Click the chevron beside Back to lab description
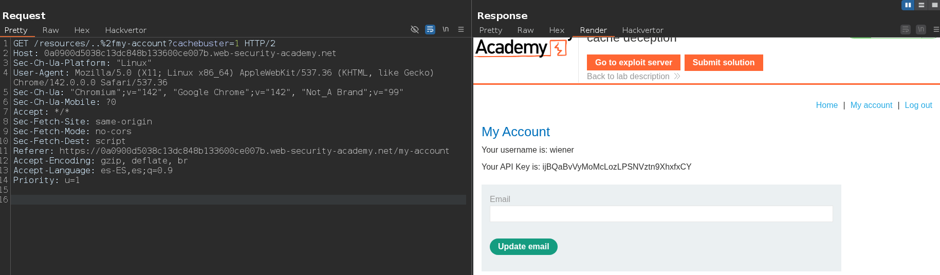This screenshot has height=275, width=940. point(677,76)
